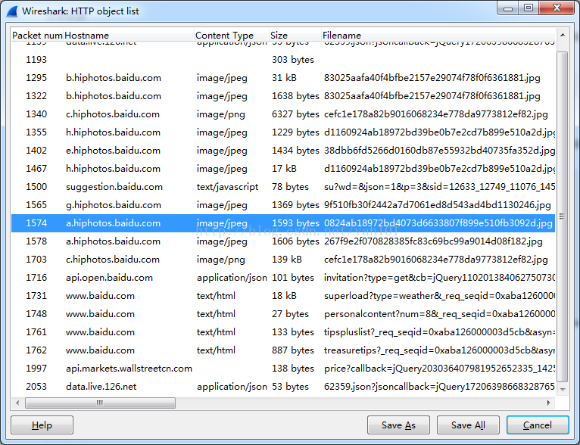580x445 pixels.
Task: Sort by Content Type column header
Action: pyautogui.click(x=231, y=35)
